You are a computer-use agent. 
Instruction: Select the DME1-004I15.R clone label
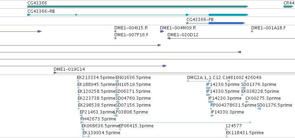pos(131,28)
